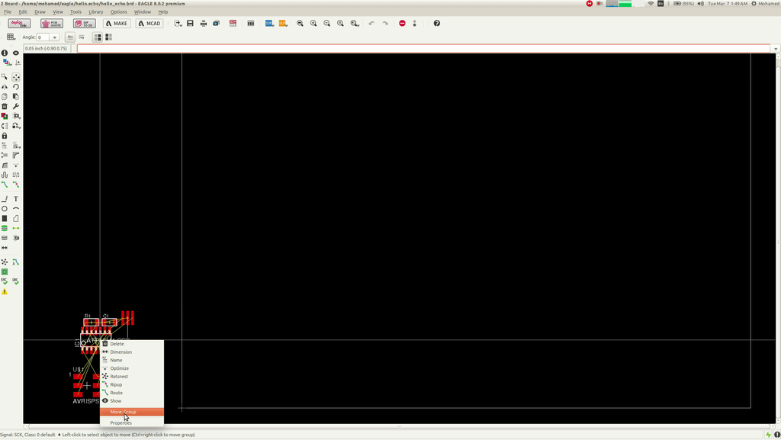Expand the Angle dropdown
This screenshot has width=781, height=440.
coord(54,37)
